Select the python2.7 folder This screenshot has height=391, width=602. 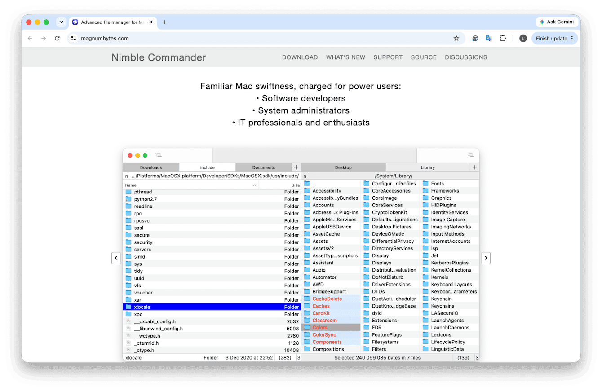212,199
